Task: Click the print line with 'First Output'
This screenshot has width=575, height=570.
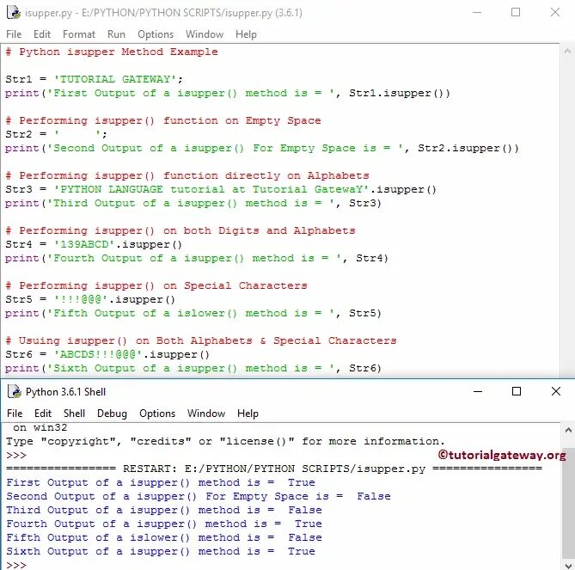Action: click(228, 93)
